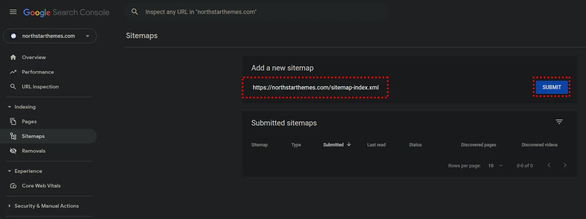The width and height of the screenshot is (586, 219).
Task: Sort by Submitted column header
Action: [x=333, y=145]
